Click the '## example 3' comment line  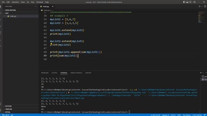59,16
